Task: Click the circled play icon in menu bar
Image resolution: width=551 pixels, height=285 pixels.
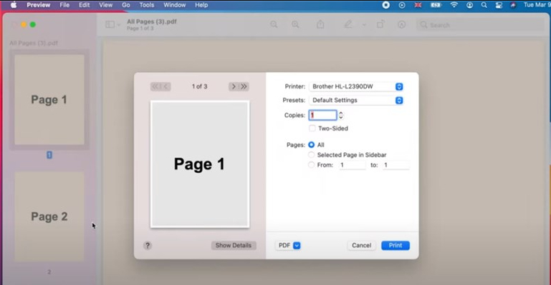Action: 402,5
